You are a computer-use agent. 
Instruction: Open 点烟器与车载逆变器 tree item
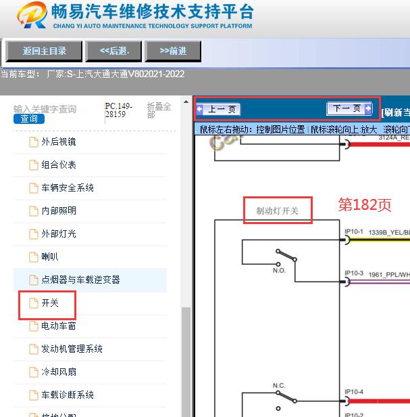(x=80, y=280)
